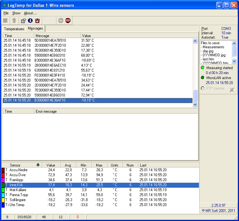Click the Num column header
Screen dimensions: 239x221
pos(130,165)
